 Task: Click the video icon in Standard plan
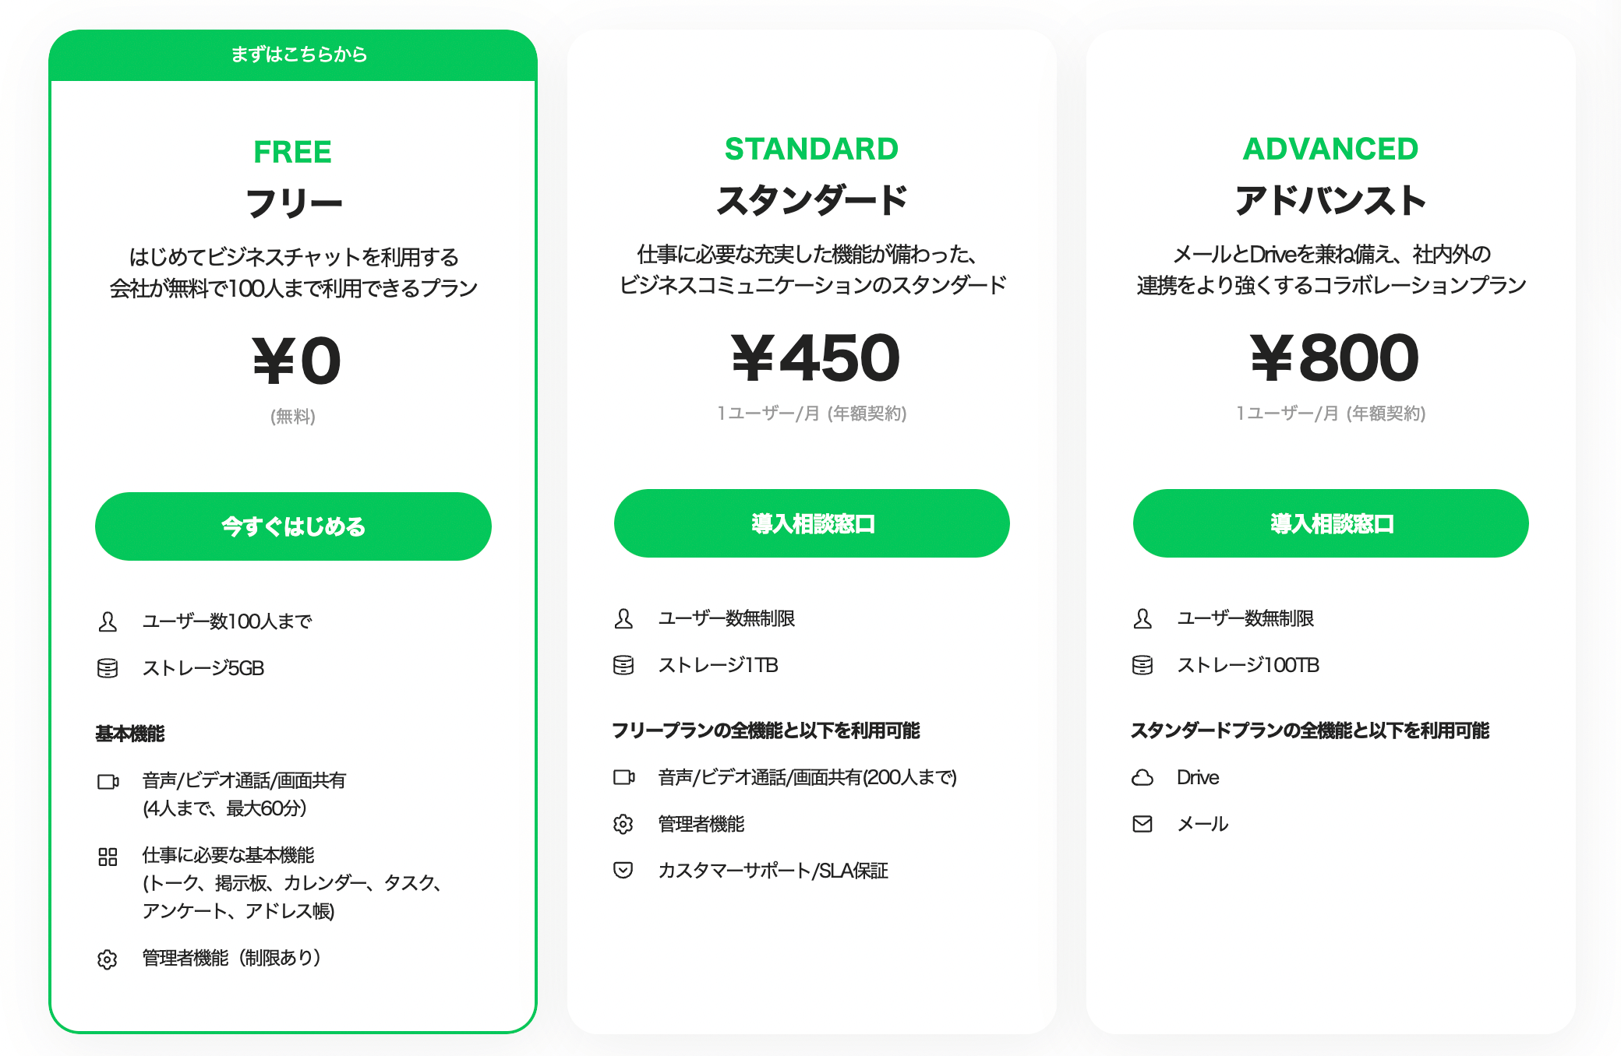click(623, 777)
